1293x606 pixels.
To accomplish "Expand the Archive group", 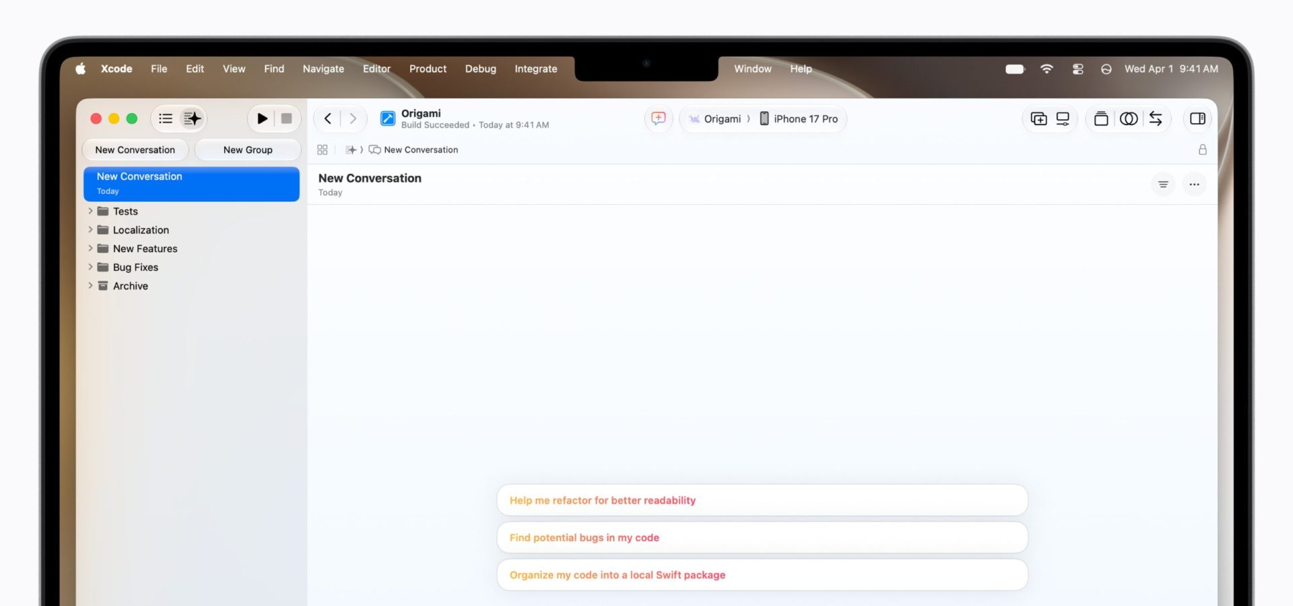I will click(x=90, y=285).
